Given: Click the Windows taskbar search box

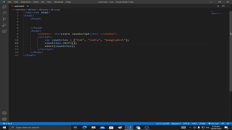Looking at the screenshot, I should tap(40, 127).
